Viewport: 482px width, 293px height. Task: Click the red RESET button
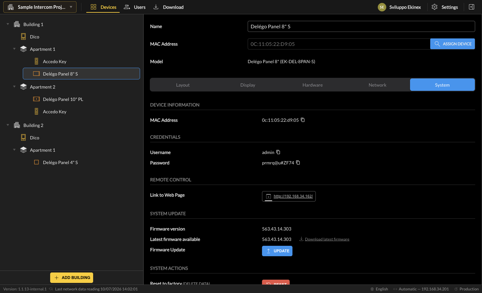coord(276,283)
